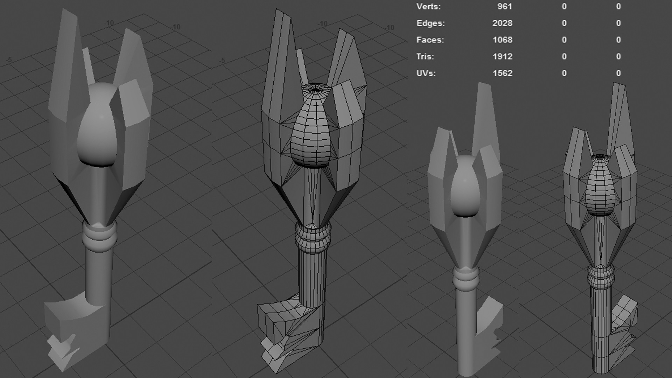Select the Edges label in HUD
The width and height of the screenshot is (672, 378).
click(x=430, y=23)
